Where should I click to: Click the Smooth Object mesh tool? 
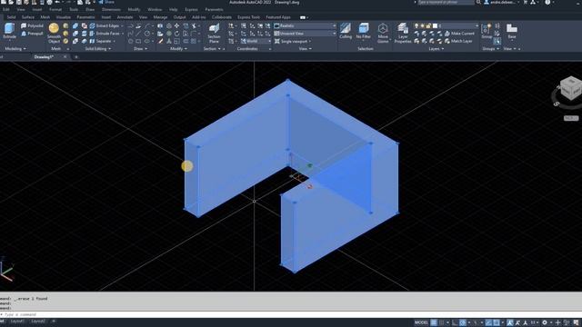point(54,34)
